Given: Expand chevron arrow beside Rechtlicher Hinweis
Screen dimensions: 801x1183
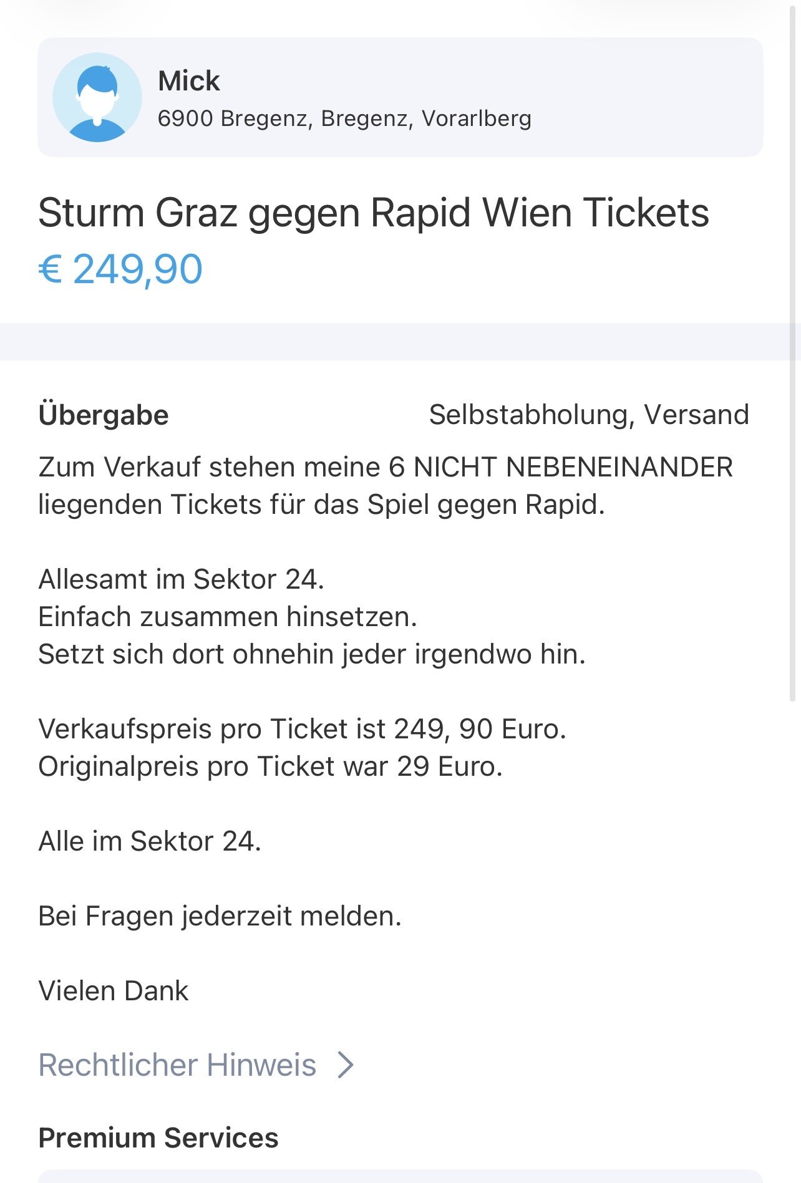Looking at the screenshot, I should pyautogui.click(x=346, y=1065).
